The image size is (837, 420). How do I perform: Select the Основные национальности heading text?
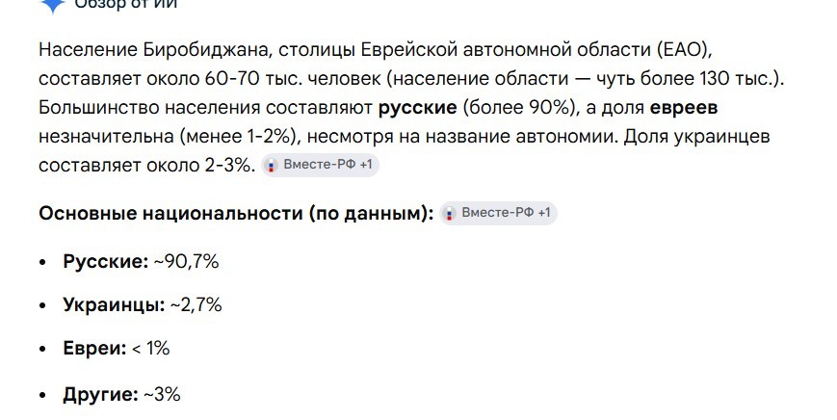(x=236, y=214)
